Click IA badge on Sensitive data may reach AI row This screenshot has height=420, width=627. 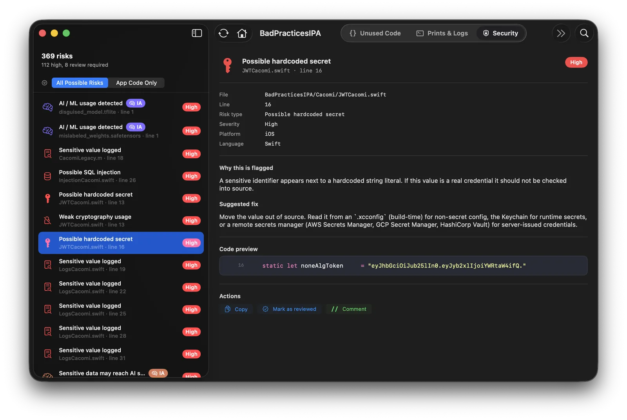(158, 373)
